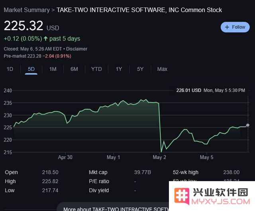This screenshot has width=255, height=211.
Task: Click the 225.32 stock price
Action: pos(24,26)
